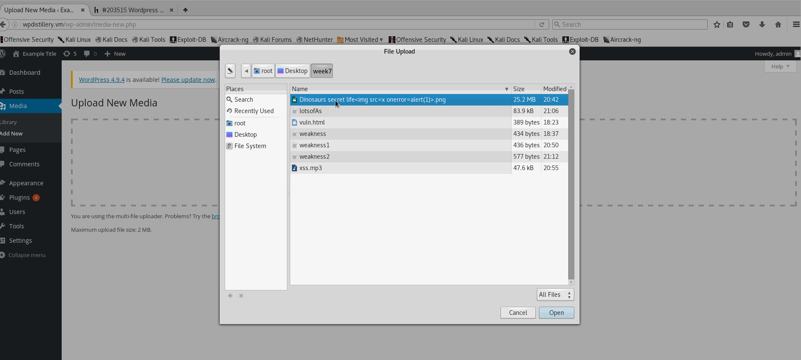Click Please update now link

(188, 80)
